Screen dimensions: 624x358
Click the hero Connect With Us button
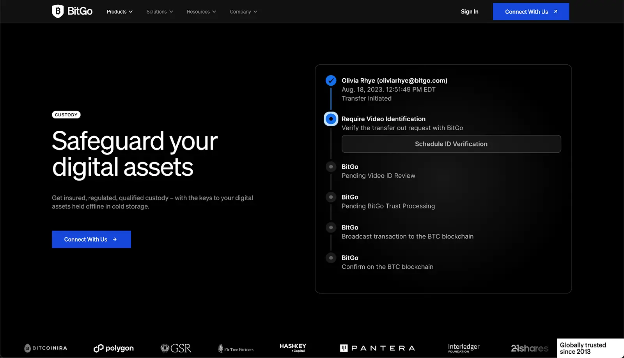[x=91, y=239]
